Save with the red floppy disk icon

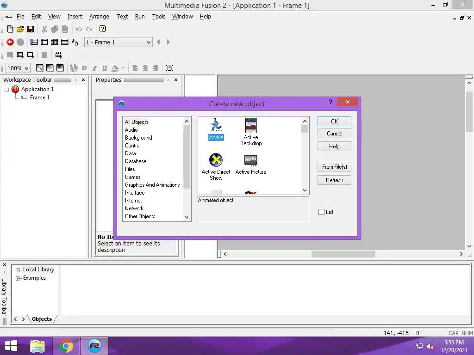pyautogui.click(x=31, y=29)
